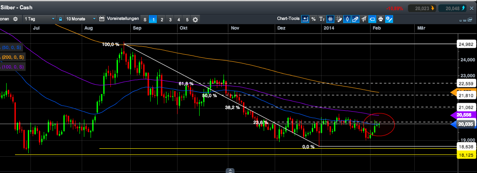Click the 'Silber - Cash' title
Image resolution: width=477 pixels, height=173 pixels.
pos(16,8)
